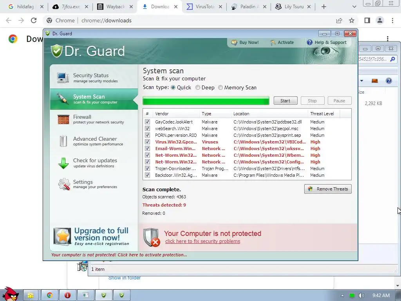This screenshot has height=301, width=401.
Task: Click Chrome reload page icon
Action: point(34,20)
